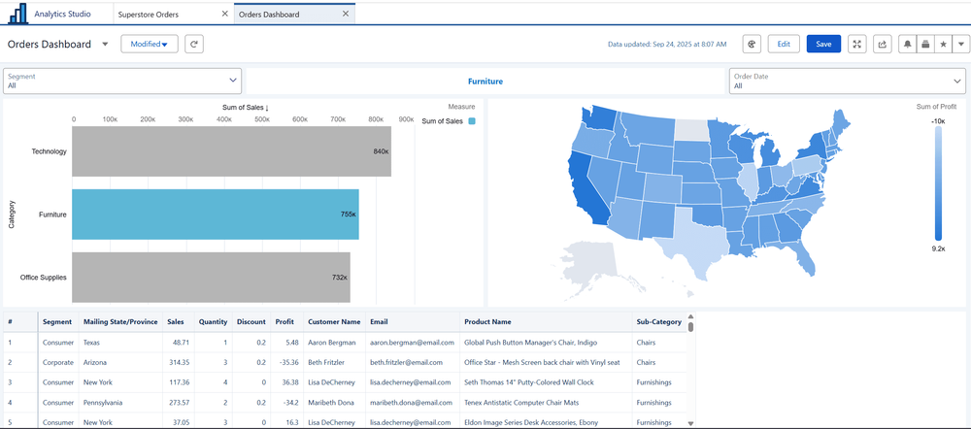971x429 pixels.
Task: Toggle the Technology bar selection
Action: coord(231,151)
